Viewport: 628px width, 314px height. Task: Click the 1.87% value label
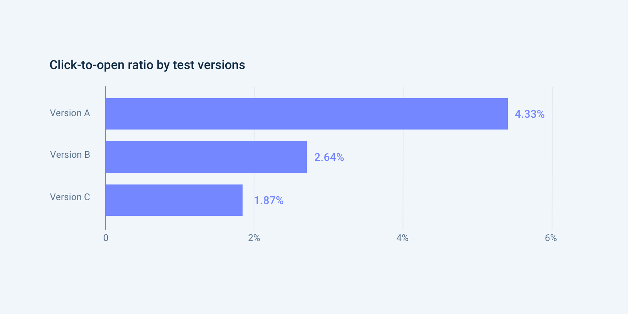click(x=268, y=201)
